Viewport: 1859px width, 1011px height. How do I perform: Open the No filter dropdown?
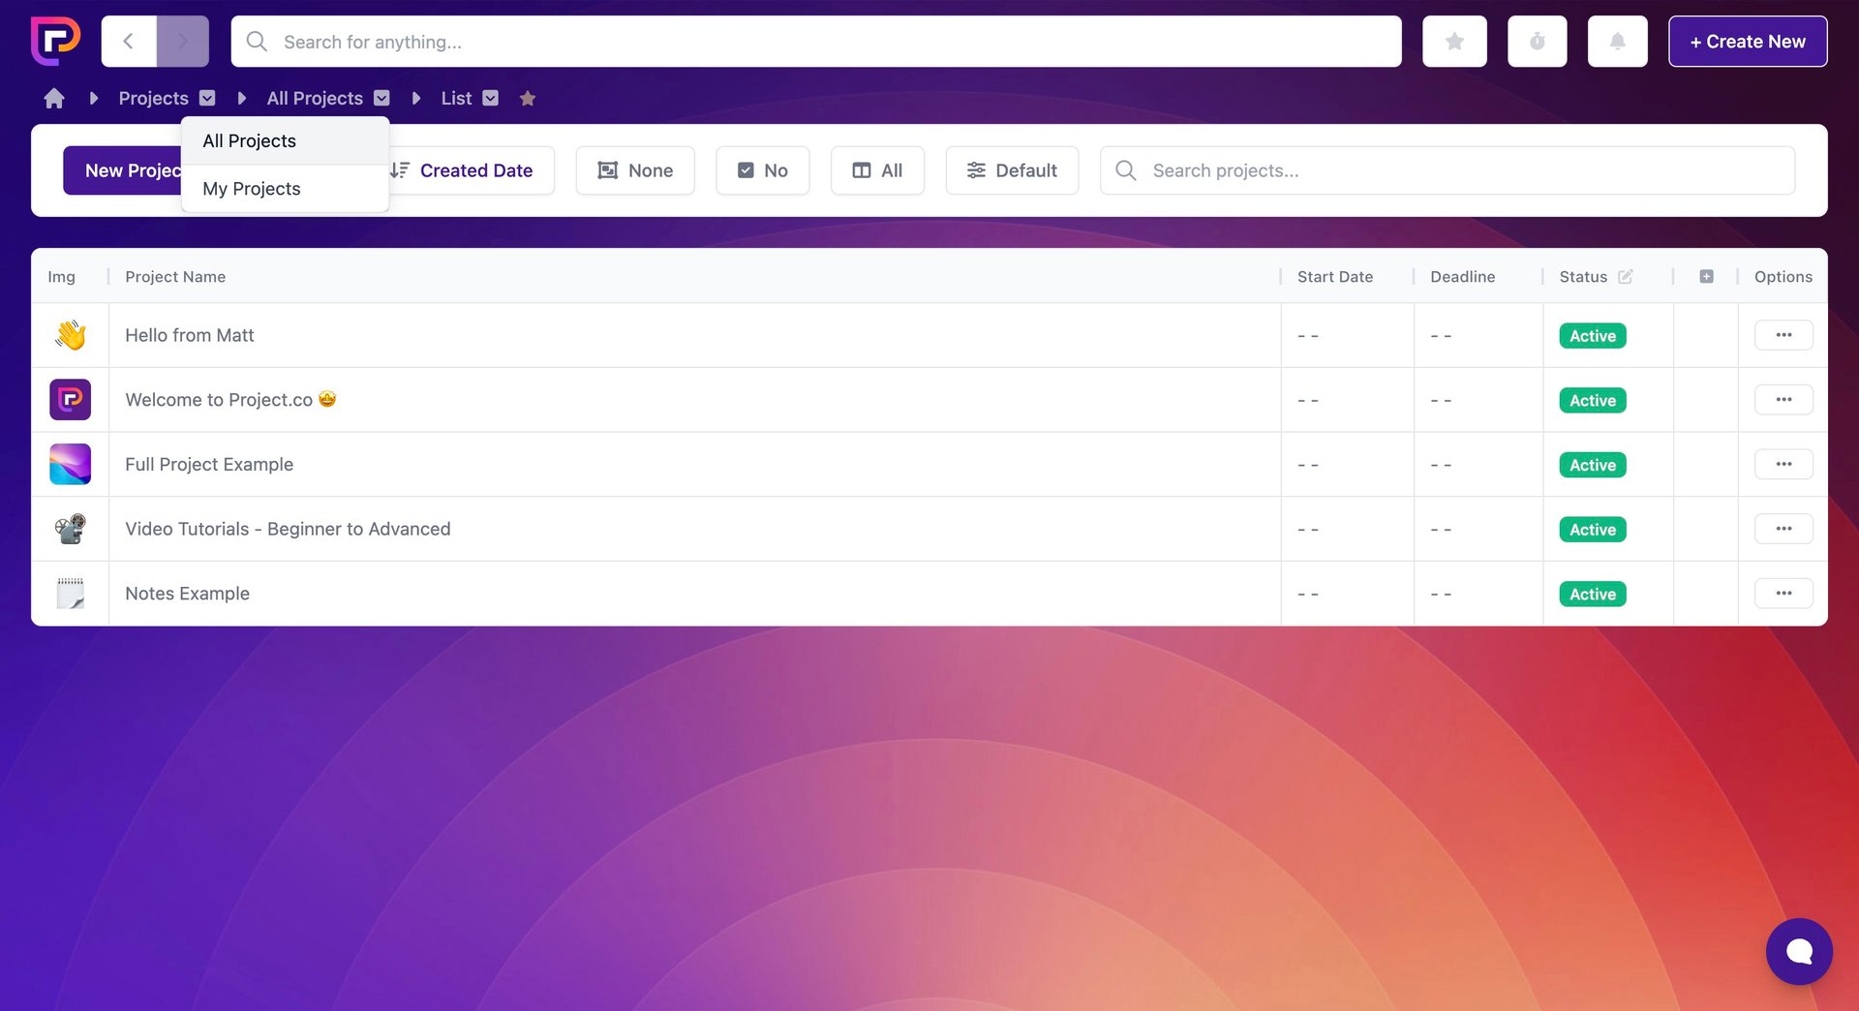[x=763, y=170]
